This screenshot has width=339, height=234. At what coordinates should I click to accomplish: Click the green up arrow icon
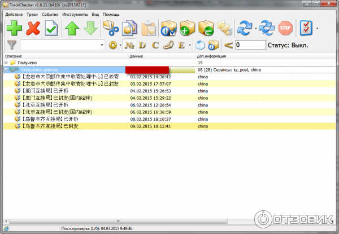72,28
